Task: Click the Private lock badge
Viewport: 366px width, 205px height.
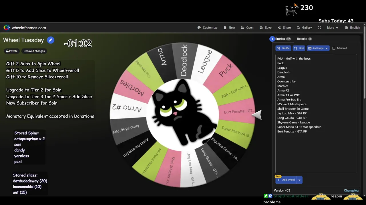Action: point(12,51)
